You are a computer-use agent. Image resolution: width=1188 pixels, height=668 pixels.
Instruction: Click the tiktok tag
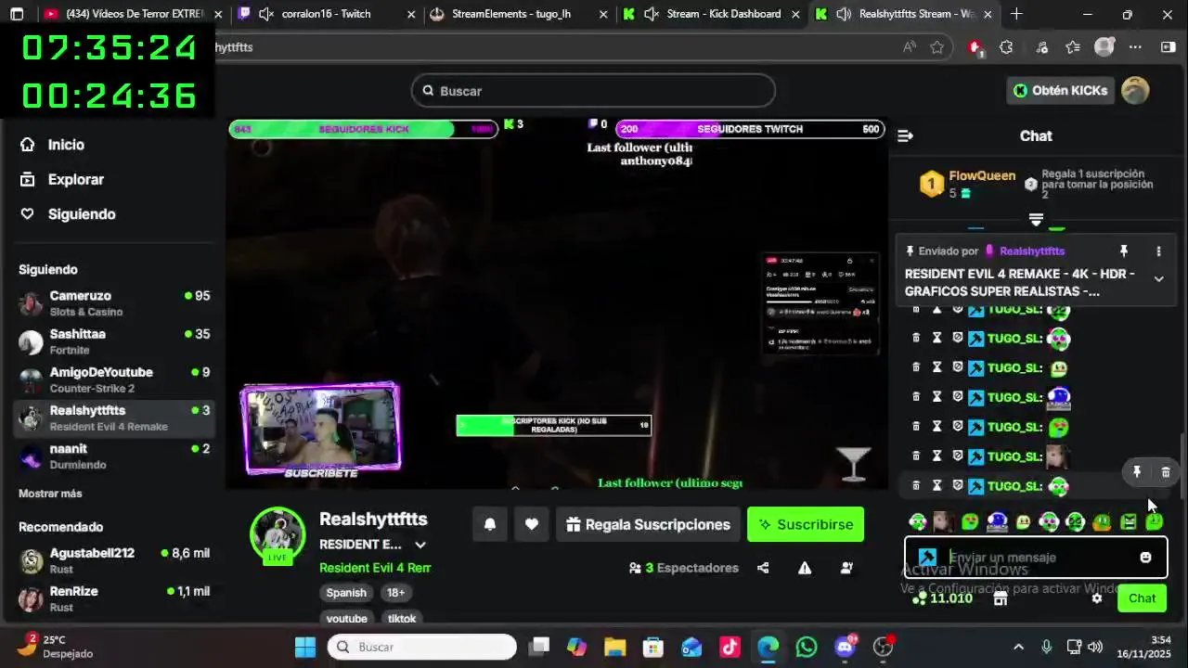402,619
